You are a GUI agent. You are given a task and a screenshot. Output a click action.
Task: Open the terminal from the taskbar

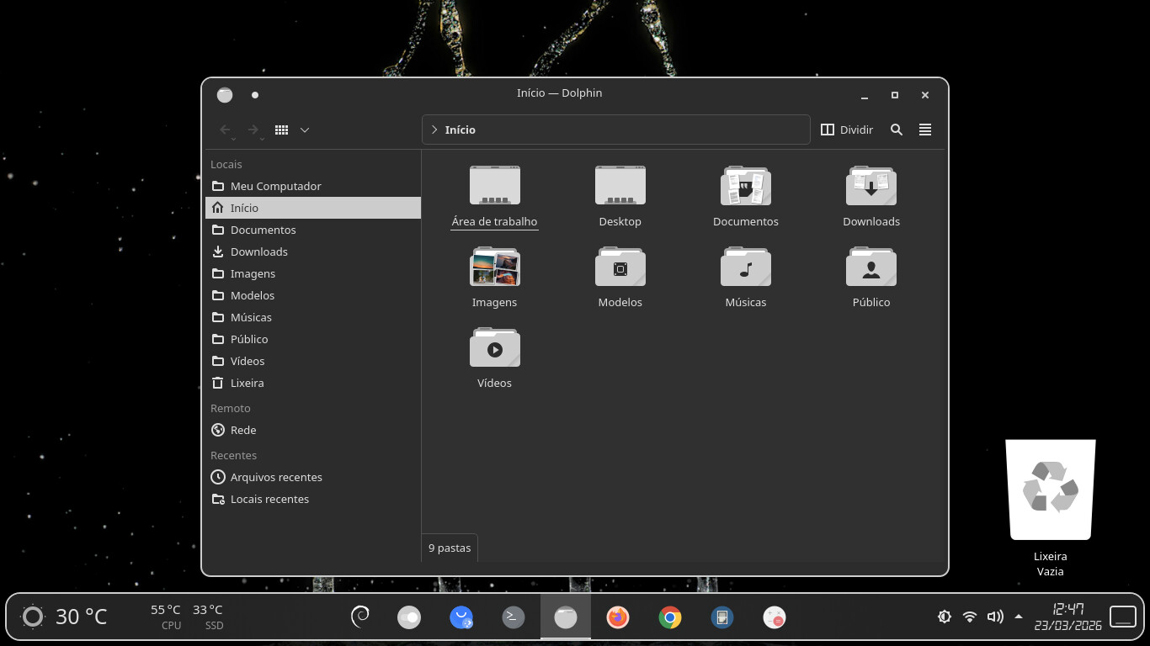pos(514,617)
